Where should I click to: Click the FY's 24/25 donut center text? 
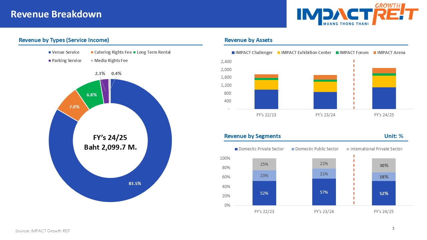click(110, 137)
